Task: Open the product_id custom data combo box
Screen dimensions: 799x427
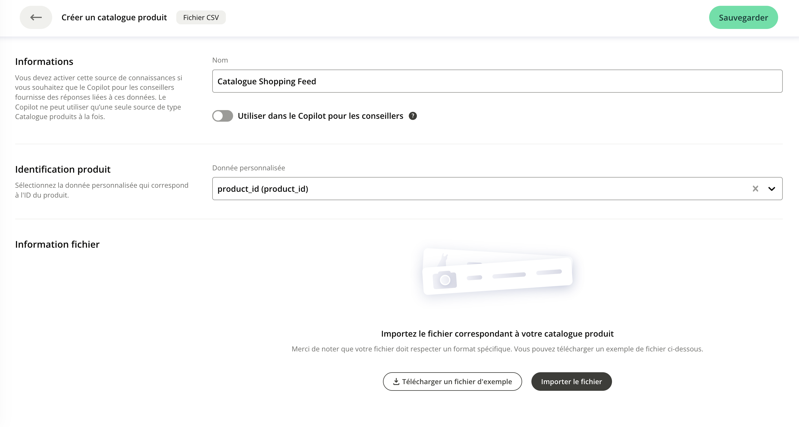Action: click(465, 189)
